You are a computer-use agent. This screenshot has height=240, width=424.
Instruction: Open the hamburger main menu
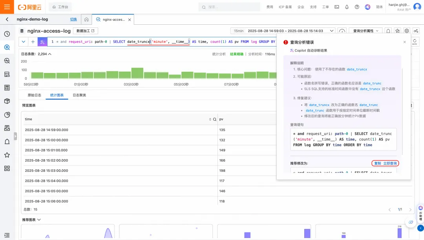[x=7, y=7]
